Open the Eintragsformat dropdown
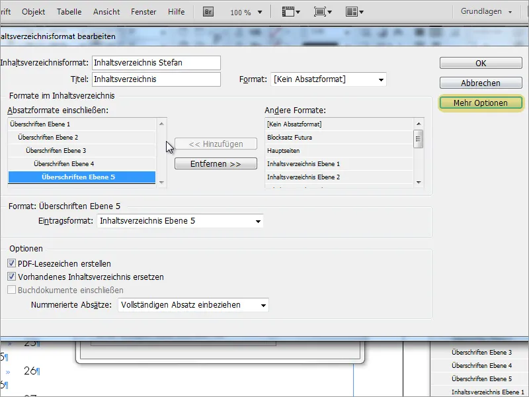Screen dimensions: 529x397 click(180, 221)
